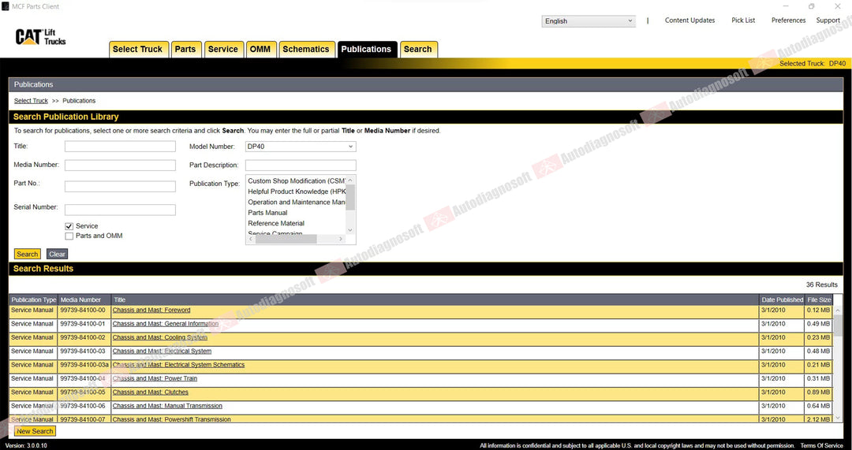Click results table scroll-down arrow

[837, 418]
